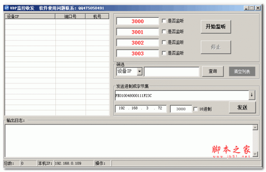Enable listening for port 3002
The width and height of the screenshot is (266, 172).
coord(164,42)
